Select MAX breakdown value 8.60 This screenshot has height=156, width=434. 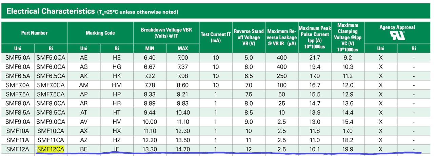click(183, 85)
